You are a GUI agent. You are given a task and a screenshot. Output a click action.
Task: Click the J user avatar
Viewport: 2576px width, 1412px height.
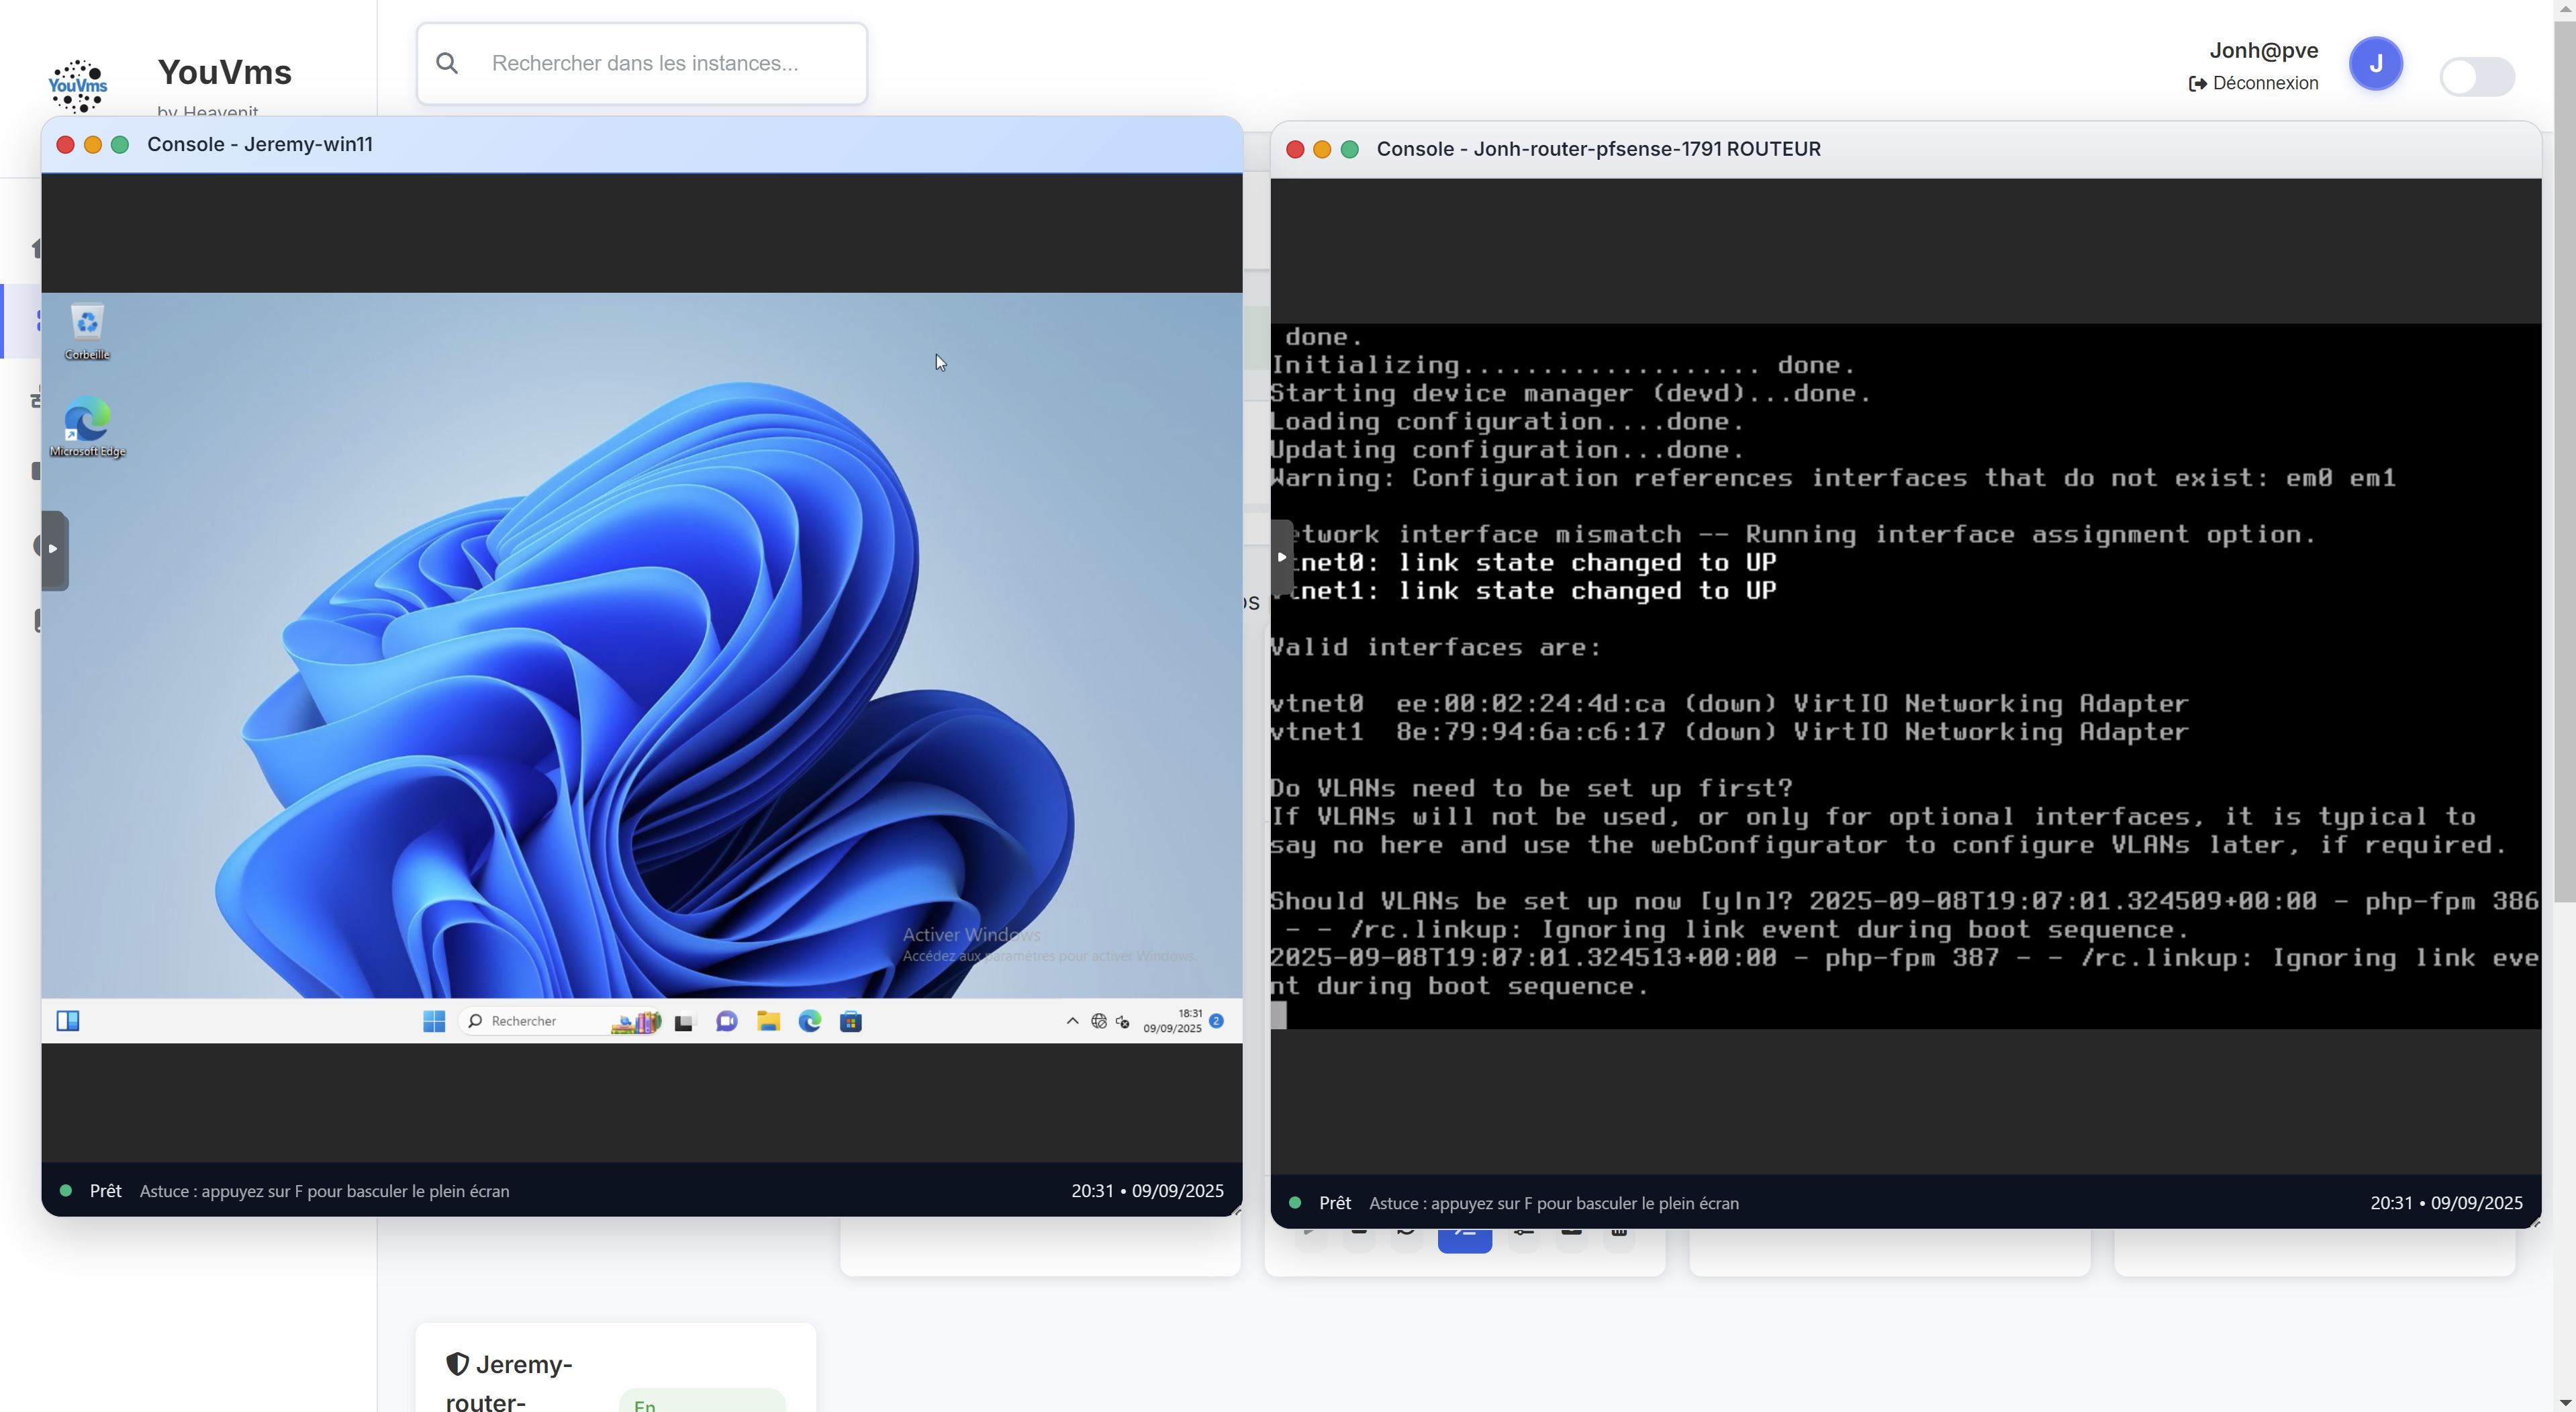click(2375, 64)
